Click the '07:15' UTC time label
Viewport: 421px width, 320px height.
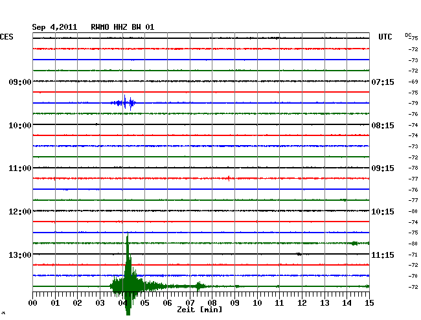[x=383, y=82]
